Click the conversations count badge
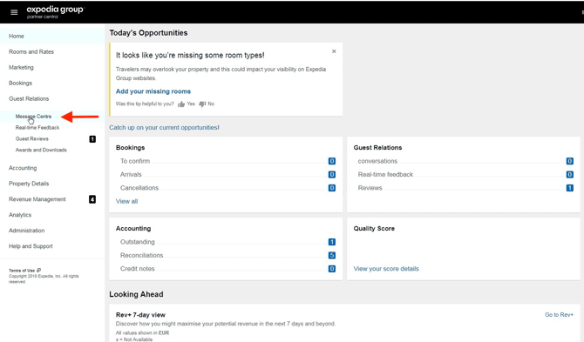Screen dimensions: 584x342 [x=569, y=161]
